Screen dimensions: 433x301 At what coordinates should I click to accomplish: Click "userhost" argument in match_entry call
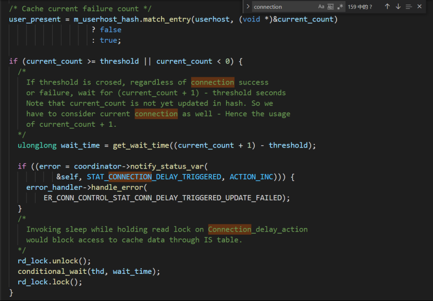click(213, 19)
